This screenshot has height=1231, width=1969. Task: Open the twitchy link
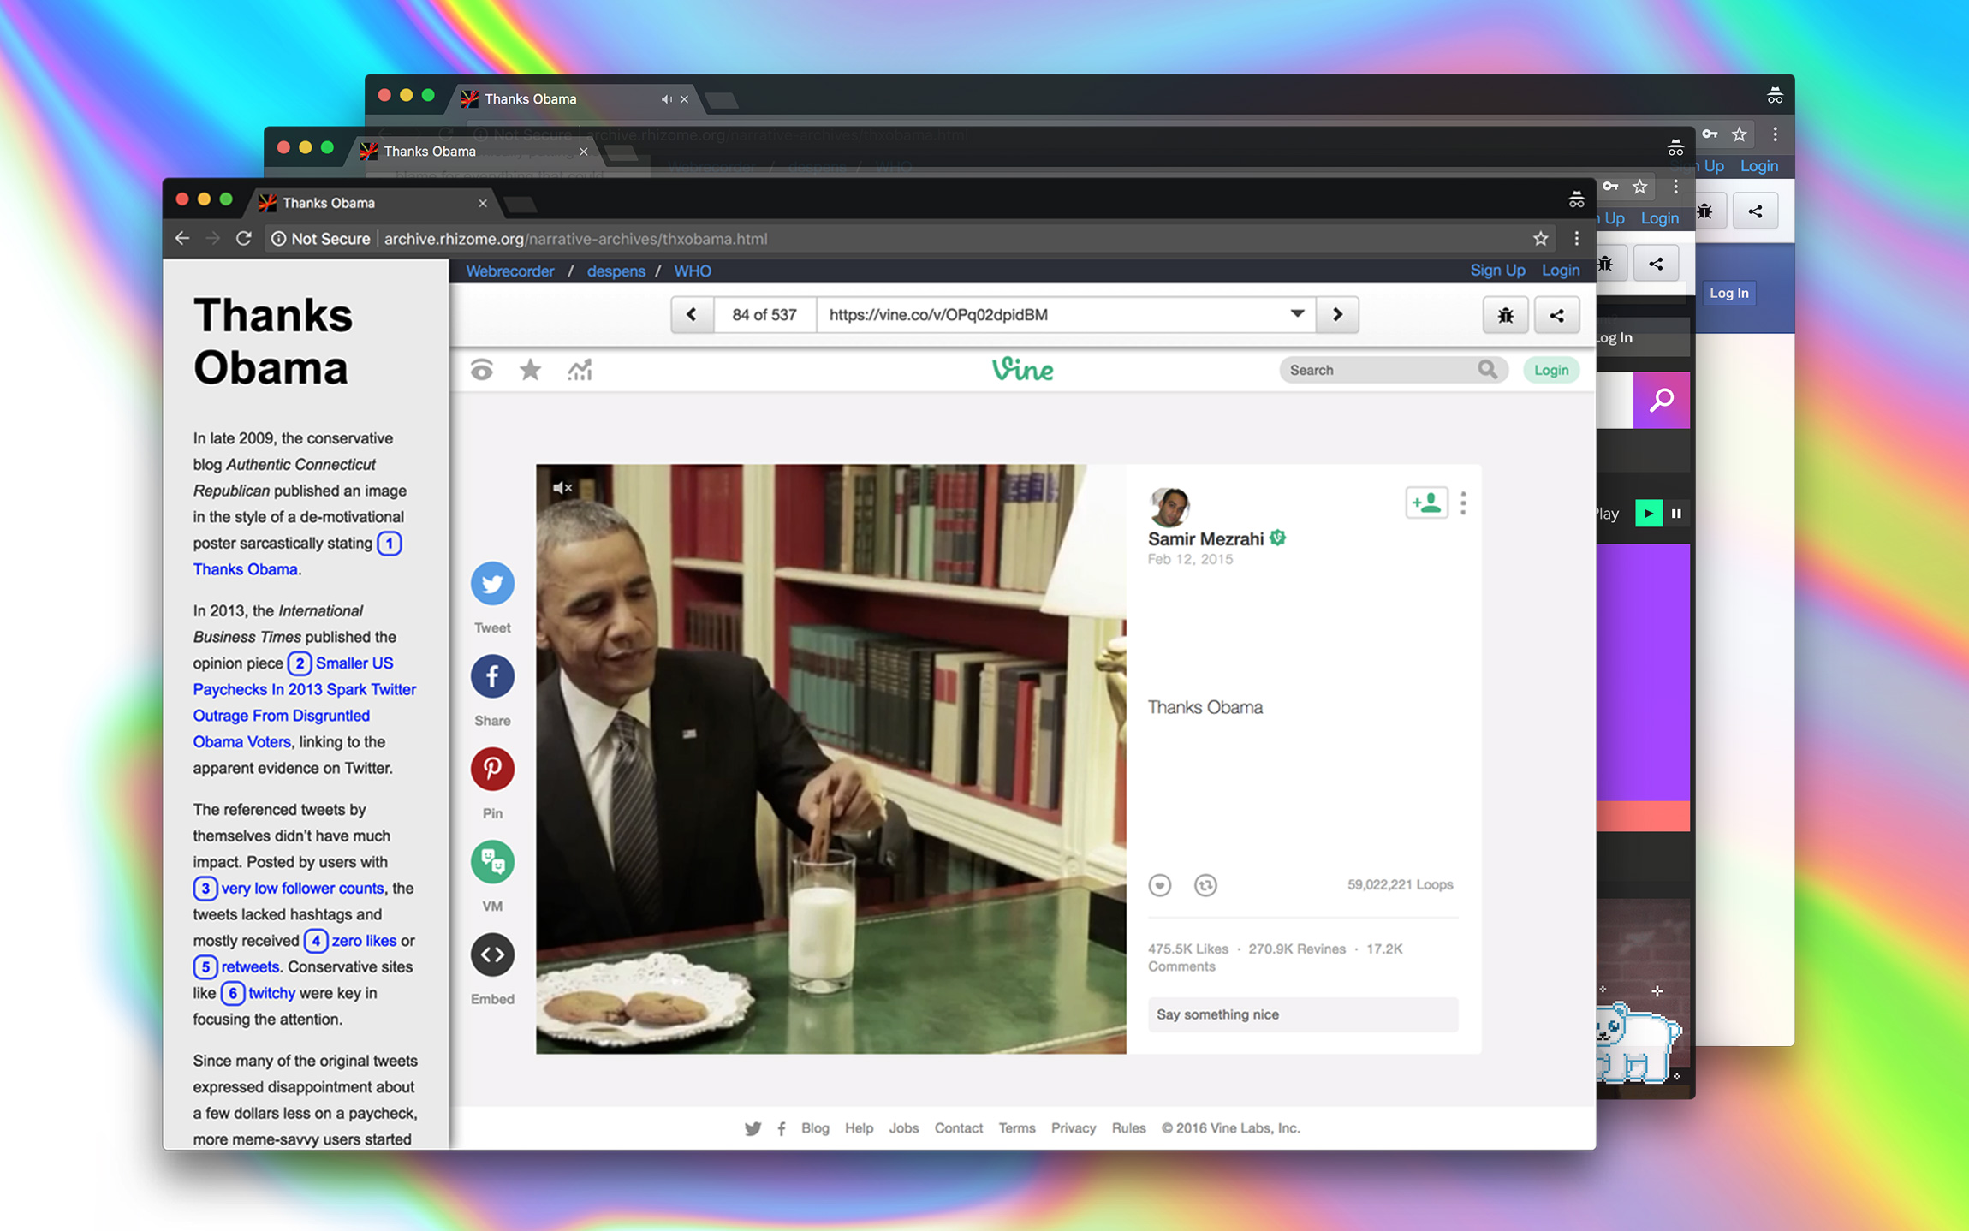click(x=271, y=993)
